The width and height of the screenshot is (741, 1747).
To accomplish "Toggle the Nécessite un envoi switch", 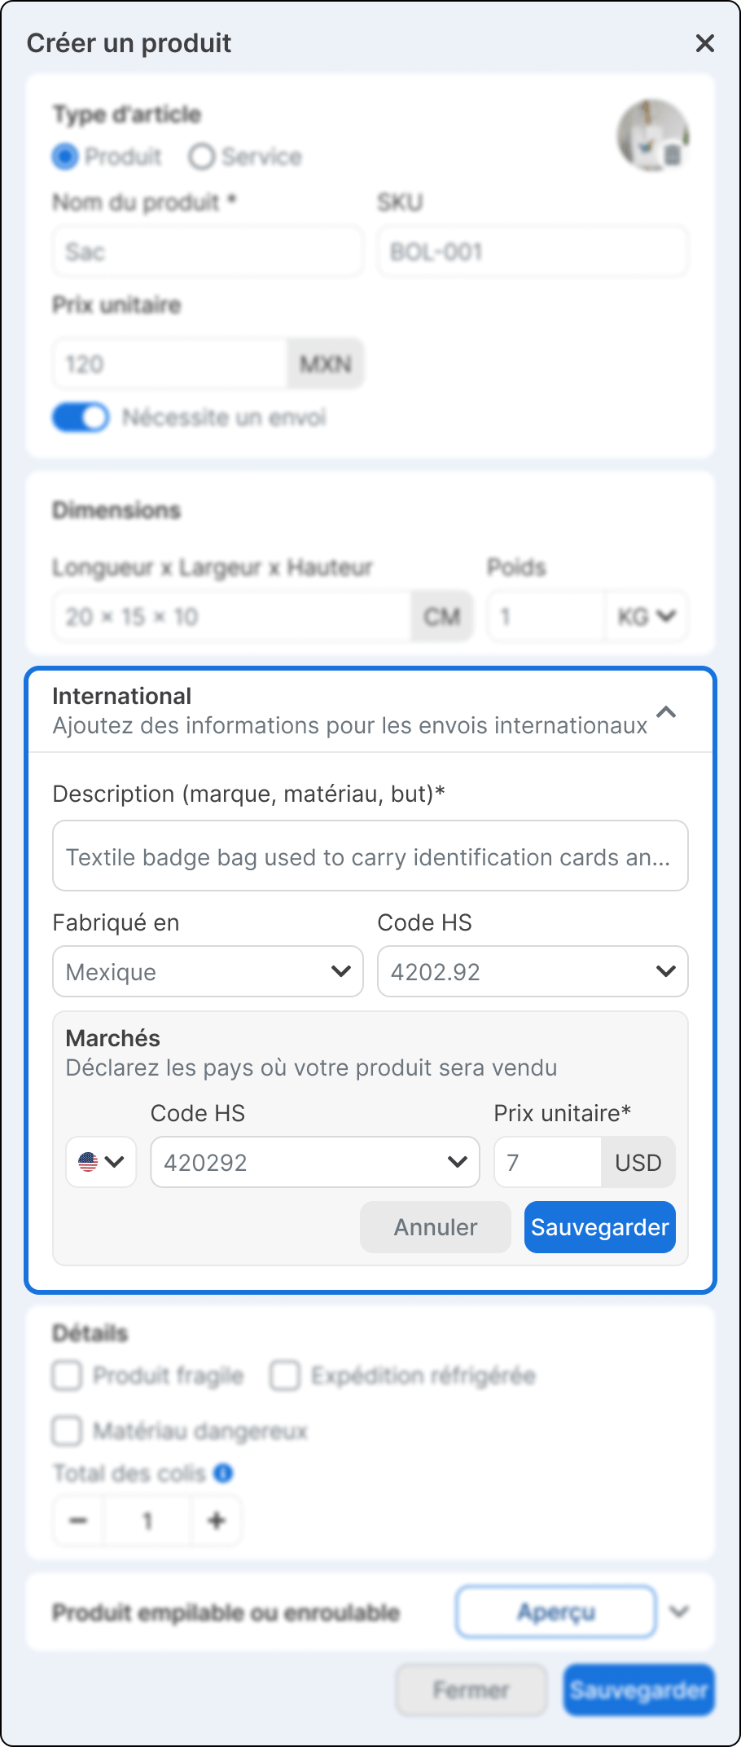I will click(x=81, y=418).
